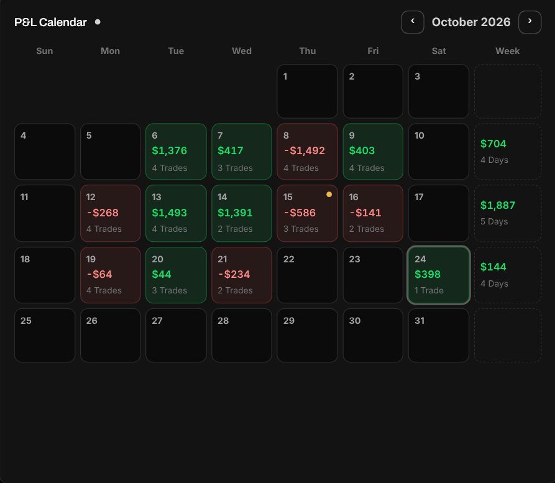Select empty day October 2

click(x=373, y=91)
